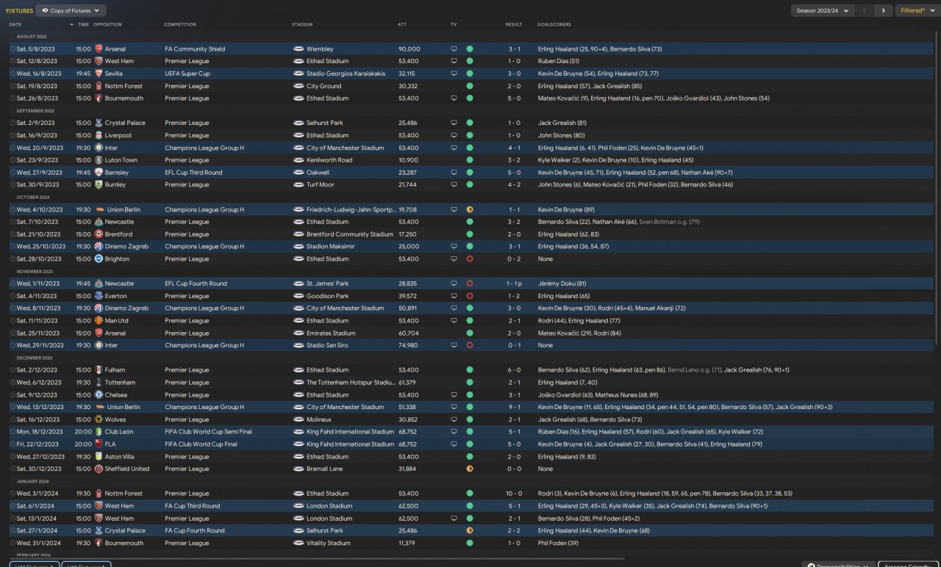Click the eye icon on the Copy of Fixtures button
Viewport: 941px width, 567px height.
[x=46, y=11]
